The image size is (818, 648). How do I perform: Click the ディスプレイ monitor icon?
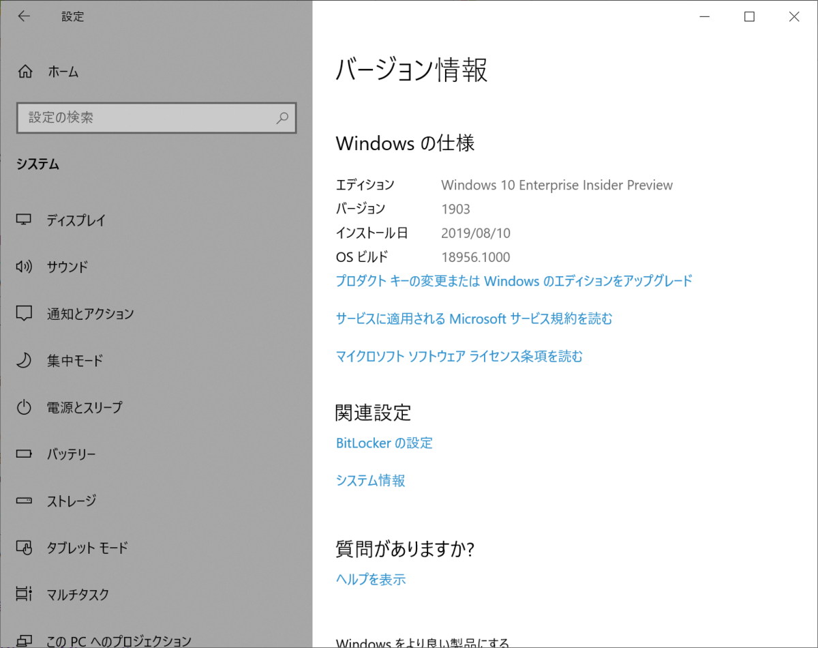(x=25, y=220)
